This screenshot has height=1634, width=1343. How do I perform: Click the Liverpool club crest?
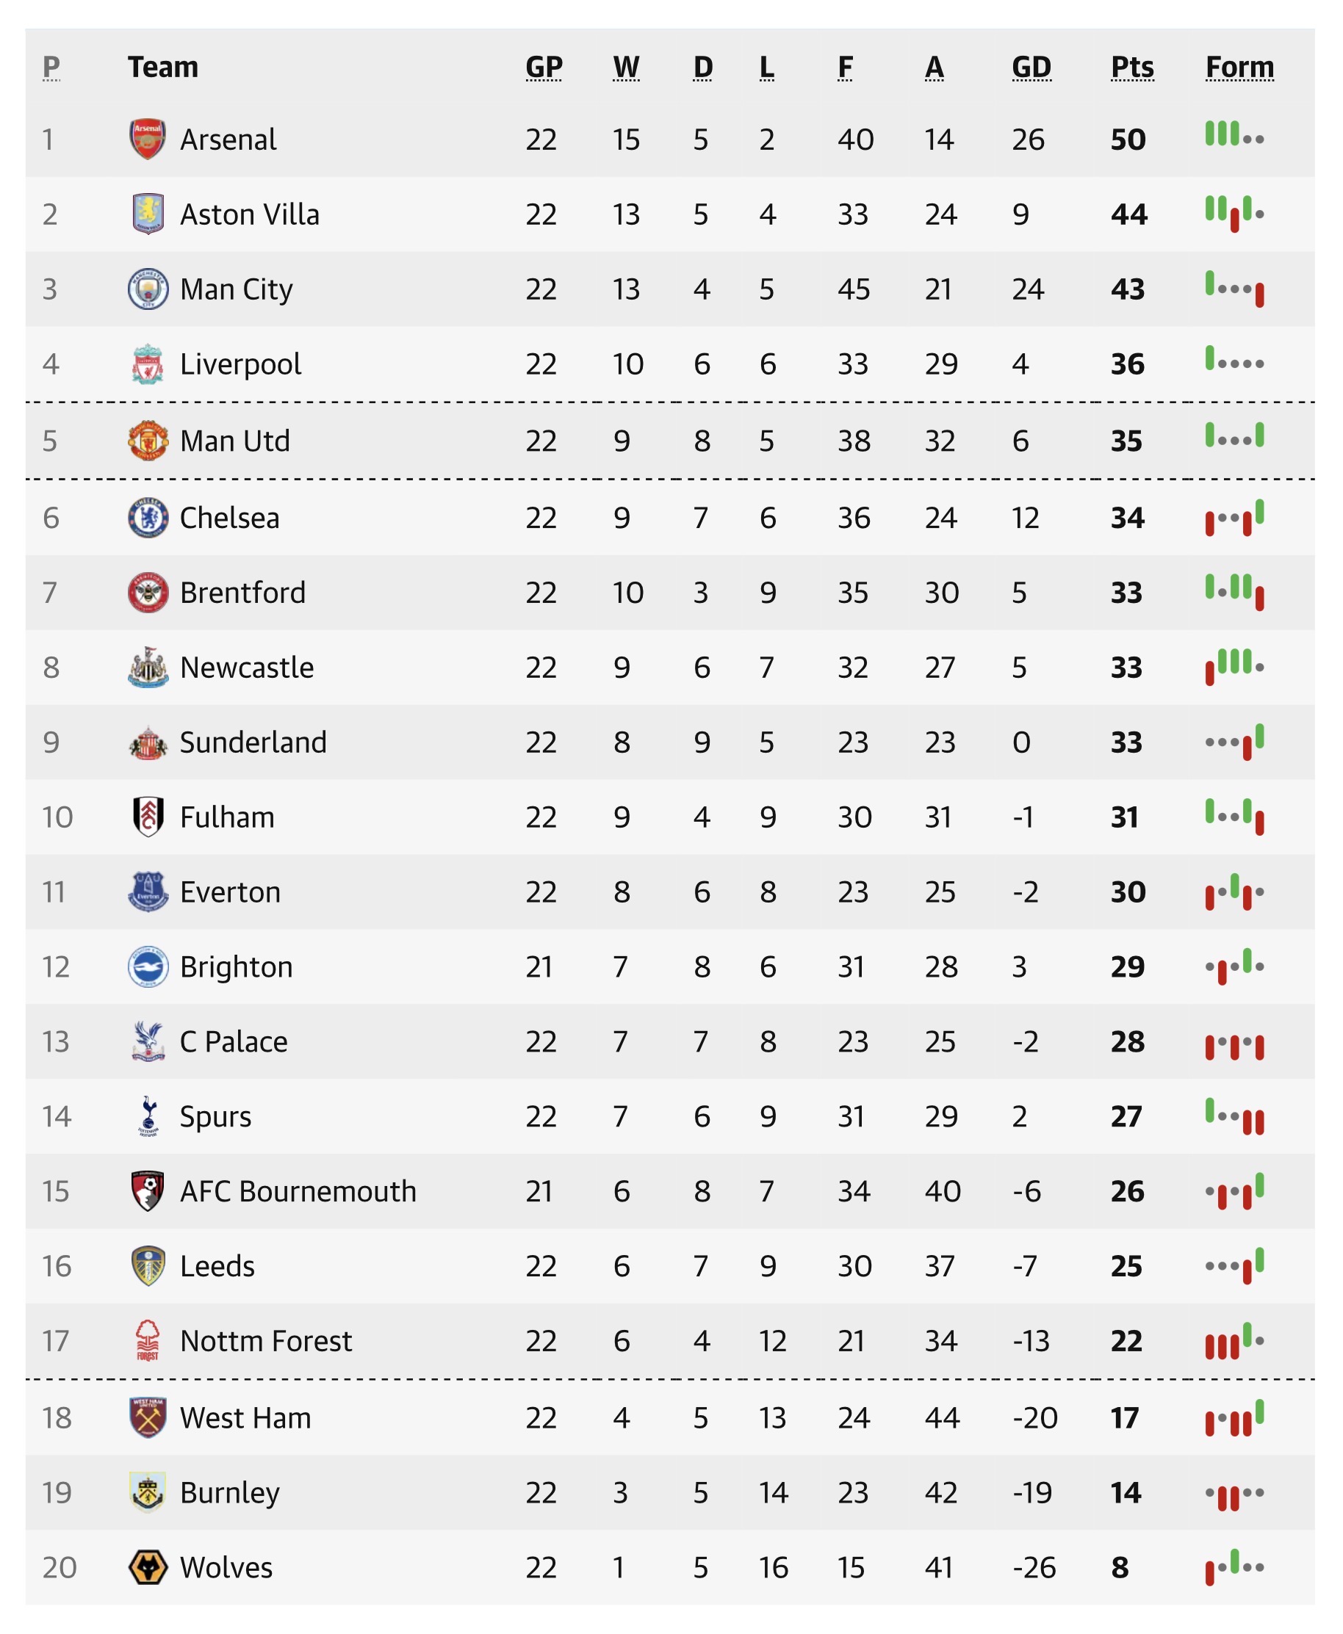pos(147,364)
